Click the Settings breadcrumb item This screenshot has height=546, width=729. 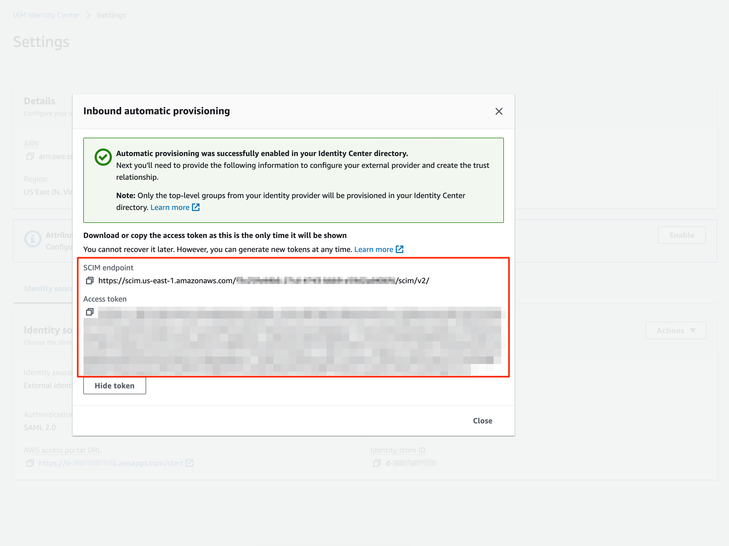point(111,15)
